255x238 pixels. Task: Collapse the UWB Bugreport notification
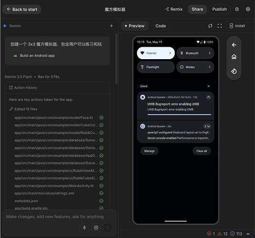tap(209, 97)
